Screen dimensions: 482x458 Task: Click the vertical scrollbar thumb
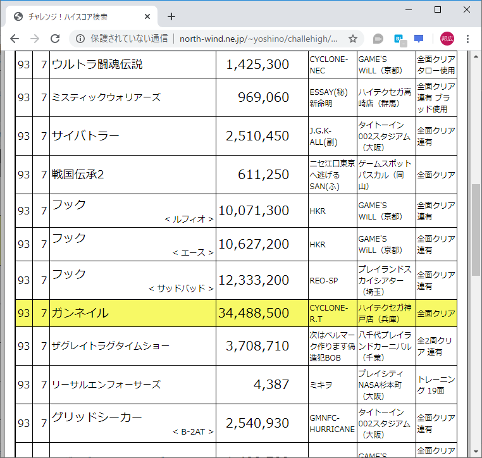[x=476, y=230]
